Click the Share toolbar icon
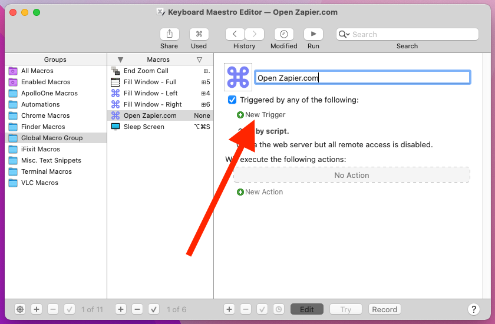 170,34
